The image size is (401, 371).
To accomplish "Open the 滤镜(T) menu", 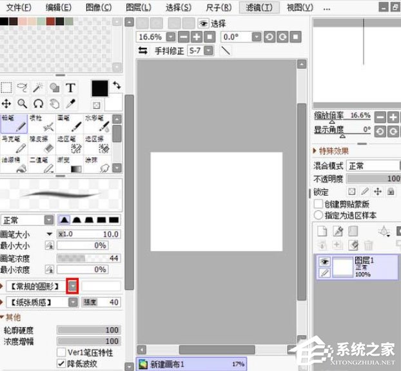I will pyautogui.click(x=259, y=8).
